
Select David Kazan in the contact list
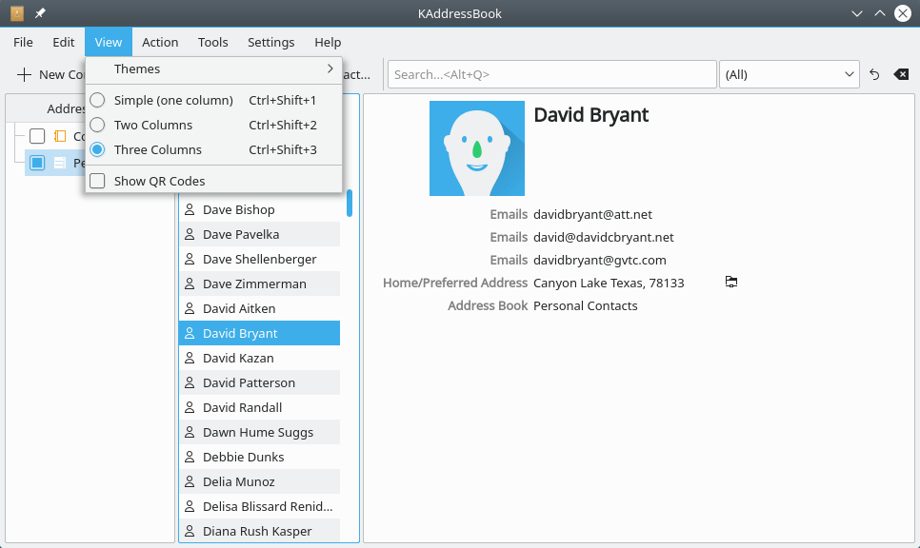[238, 358]
